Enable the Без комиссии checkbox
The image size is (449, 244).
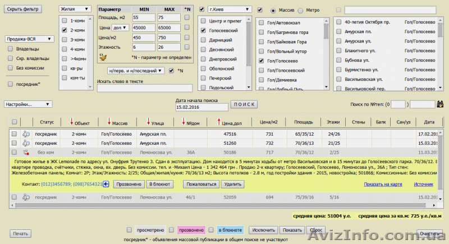(11, 67)
